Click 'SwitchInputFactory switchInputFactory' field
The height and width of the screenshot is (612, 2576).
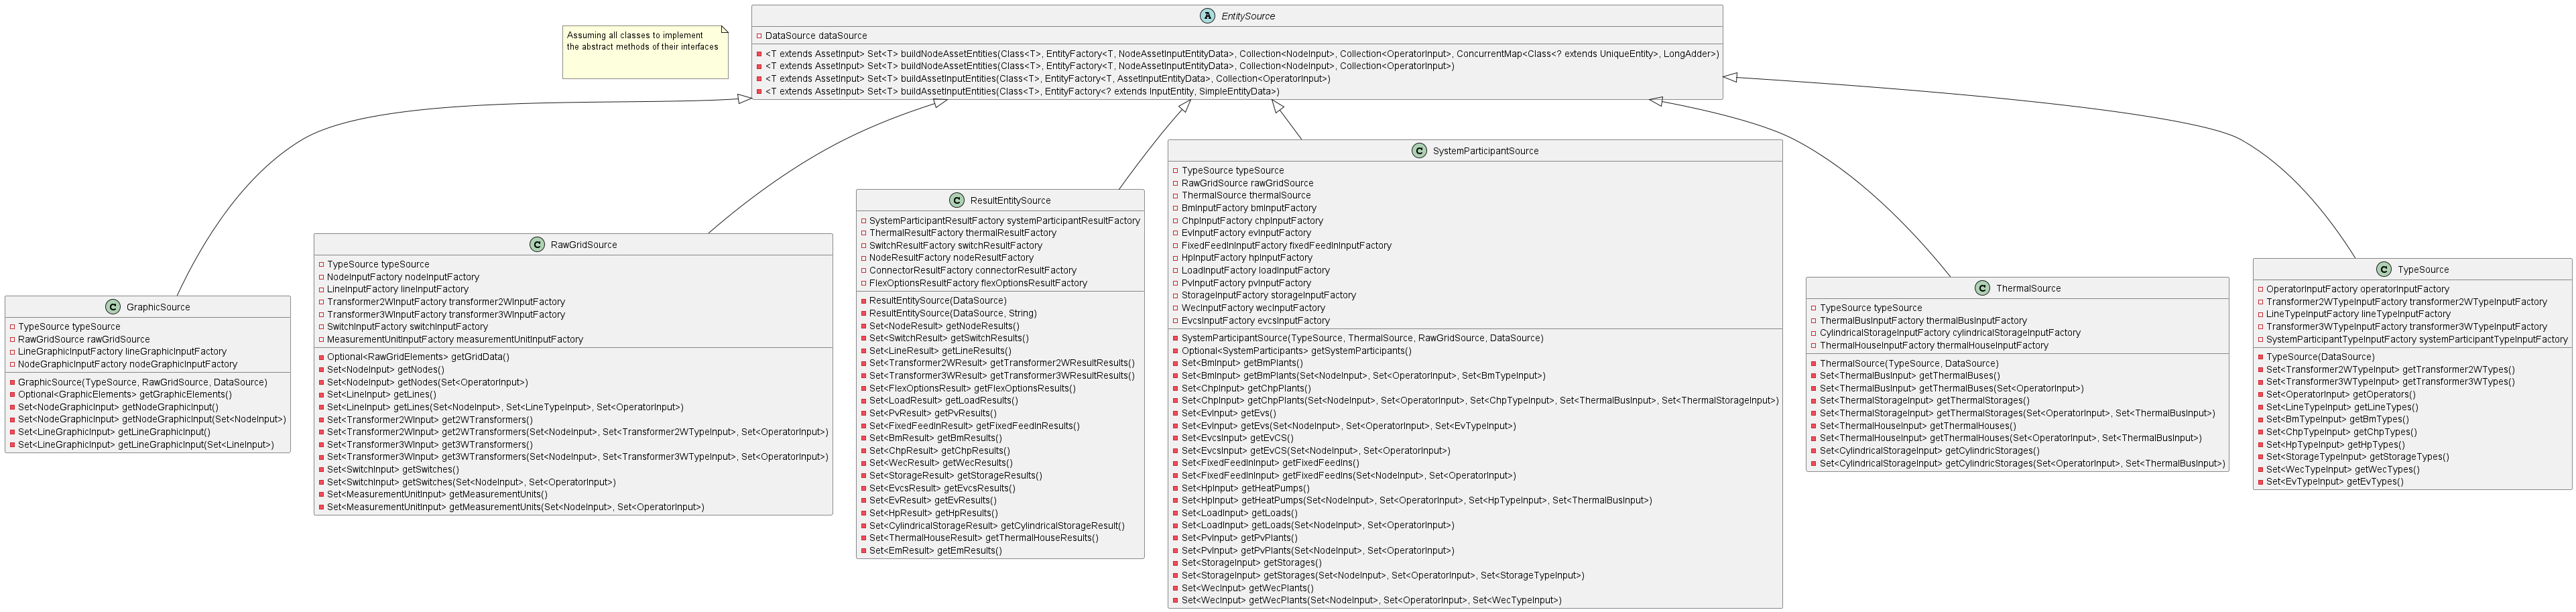[x=408, y=327]
